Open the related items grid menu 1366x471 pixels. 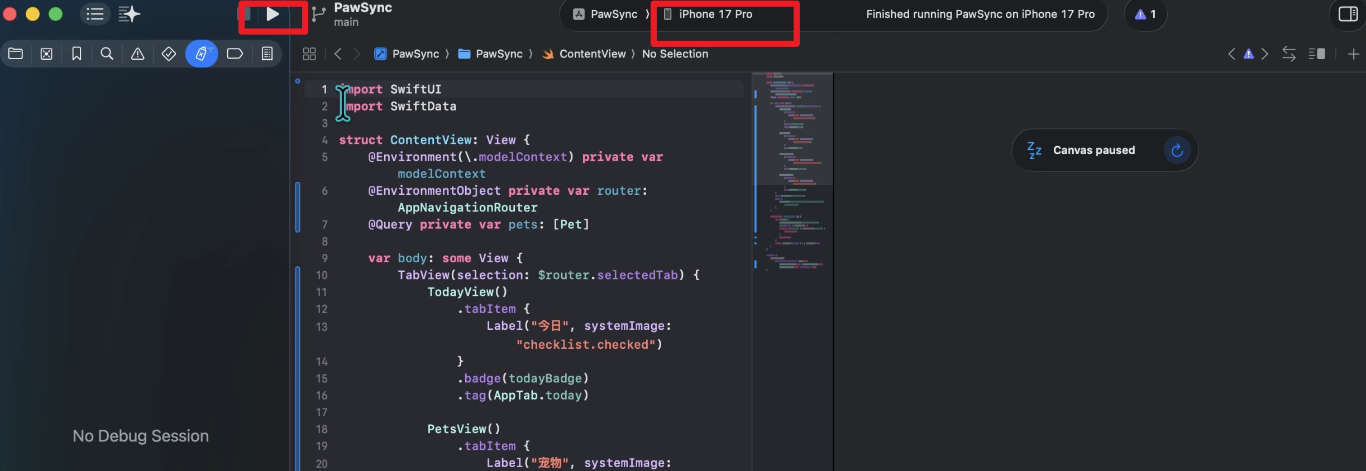pos(309,54)
